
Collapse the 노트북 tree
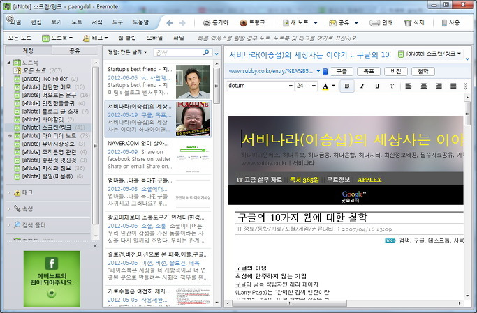[x=8, y=63]
